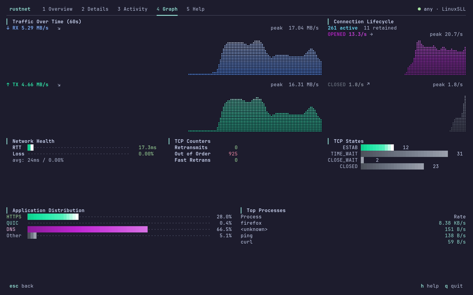Screen dimensions: 473x295
Task: Click the trend arrow beside TX 4.66 MB/s
Action: 59,85
